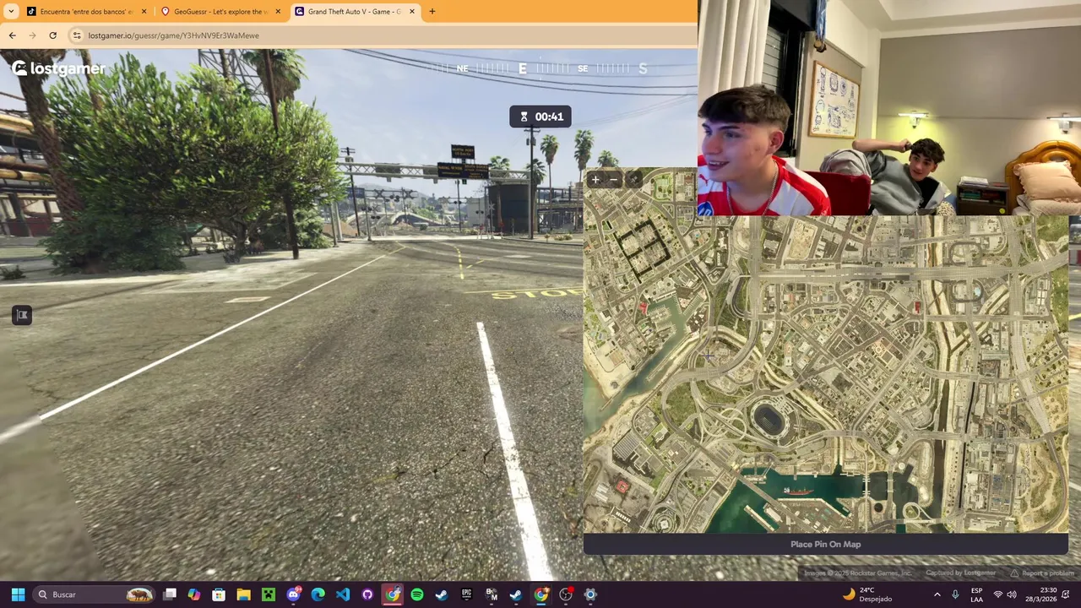The height and width of the screenshot is (608, 1081).
Task: Switch to the GeoGuessr tab
Action: point(220,11)
